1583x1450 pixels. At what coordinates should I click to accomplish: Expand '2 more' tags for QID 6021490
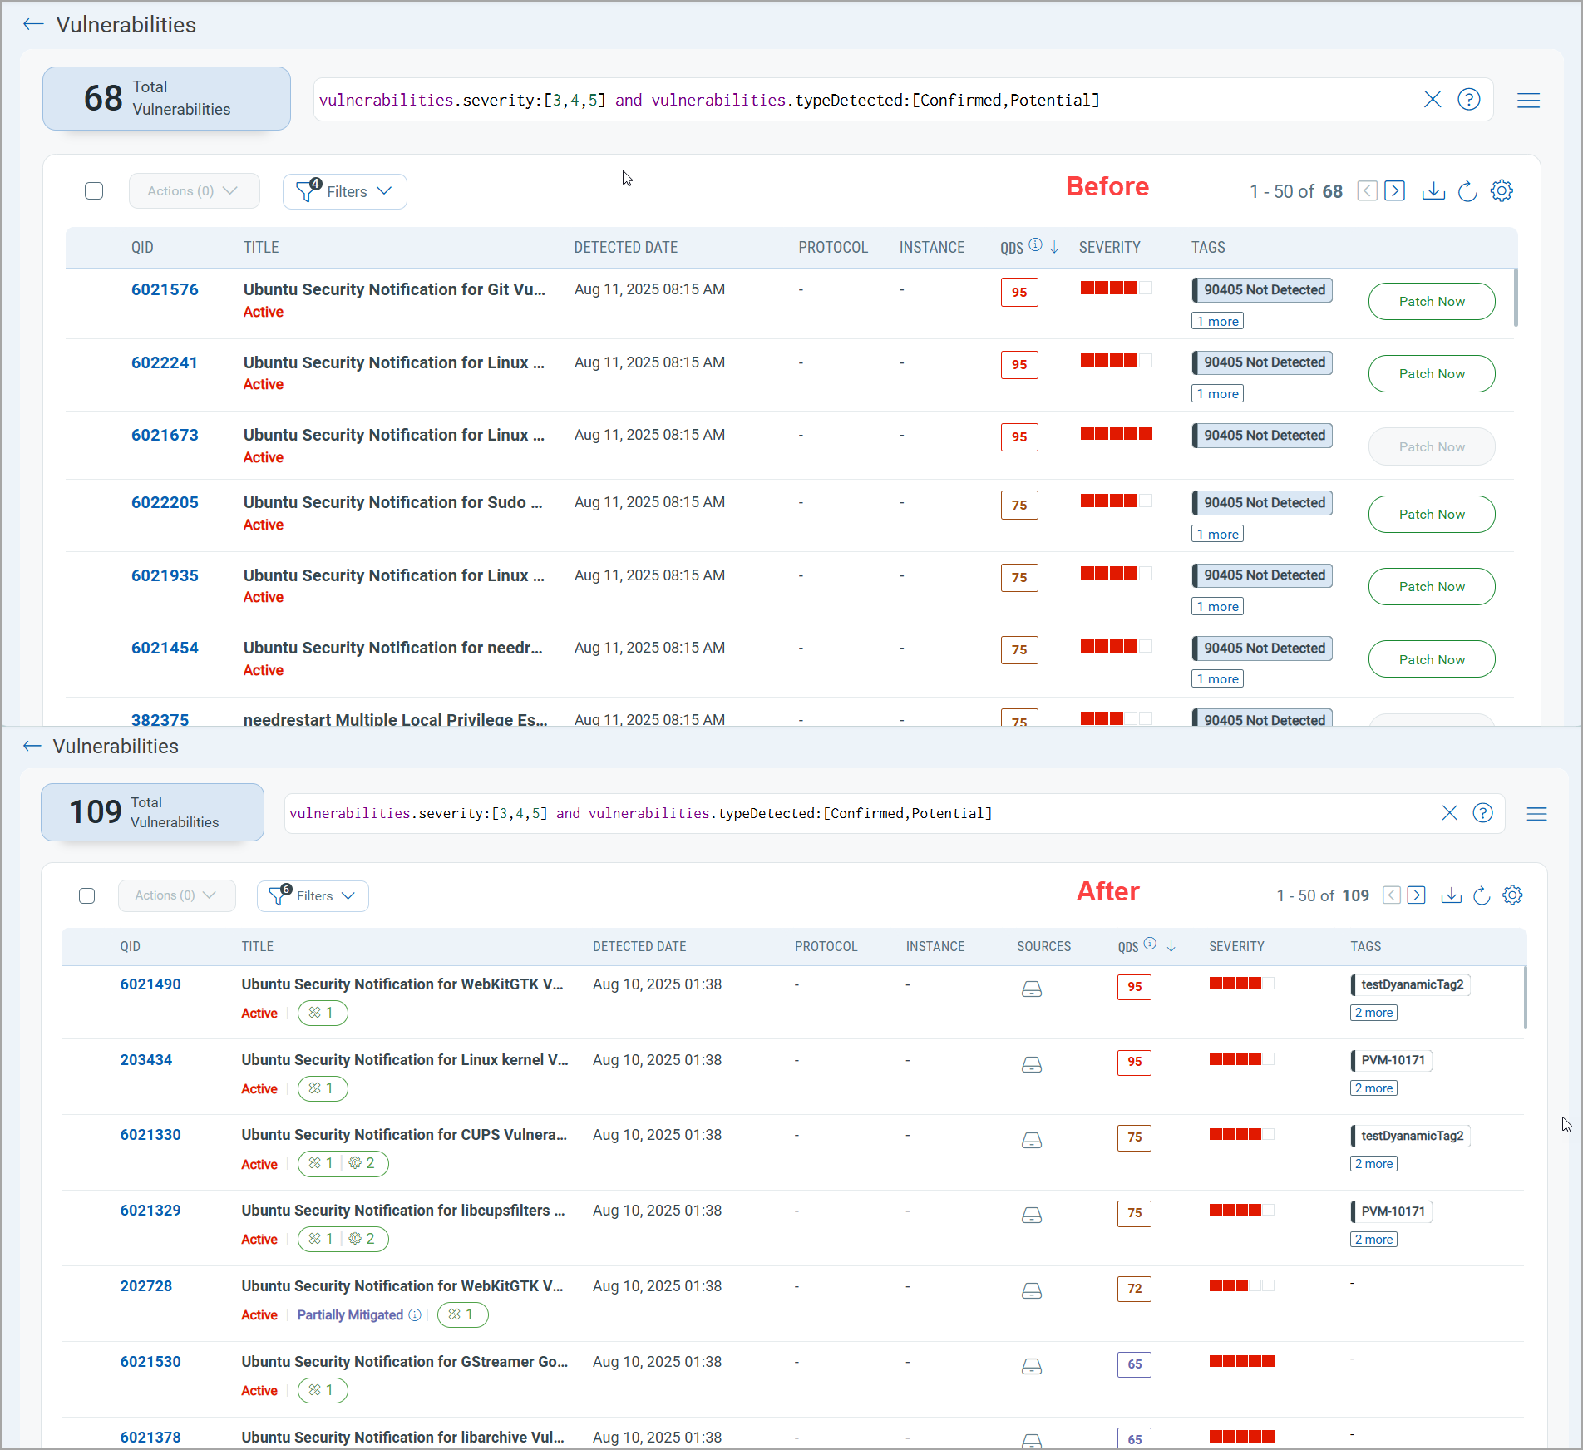click(x=1373, y=1013)
